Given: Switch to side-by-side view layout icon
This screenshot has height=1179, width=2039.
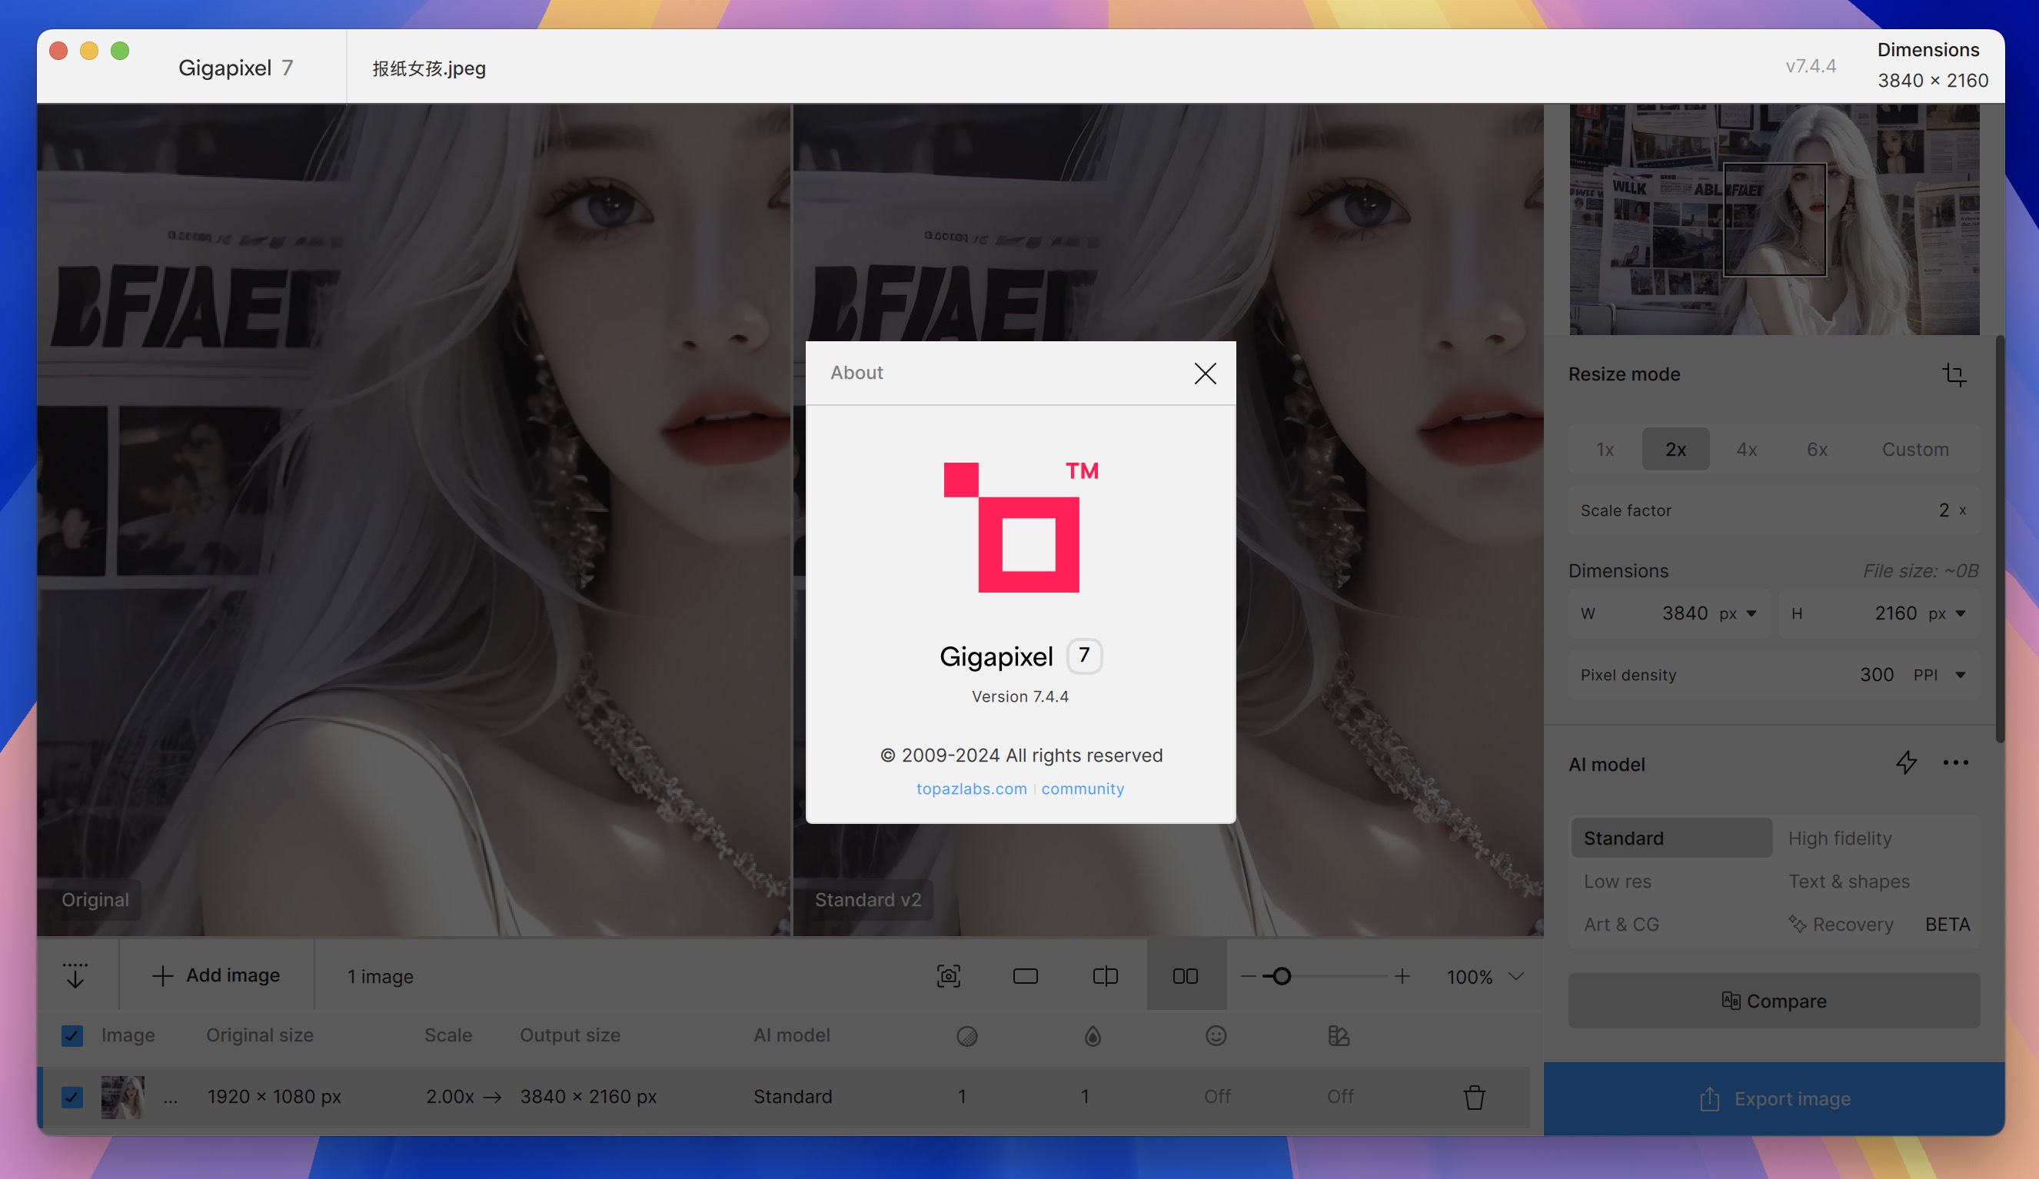Looking at the screenshot, I should point(1186,976).
